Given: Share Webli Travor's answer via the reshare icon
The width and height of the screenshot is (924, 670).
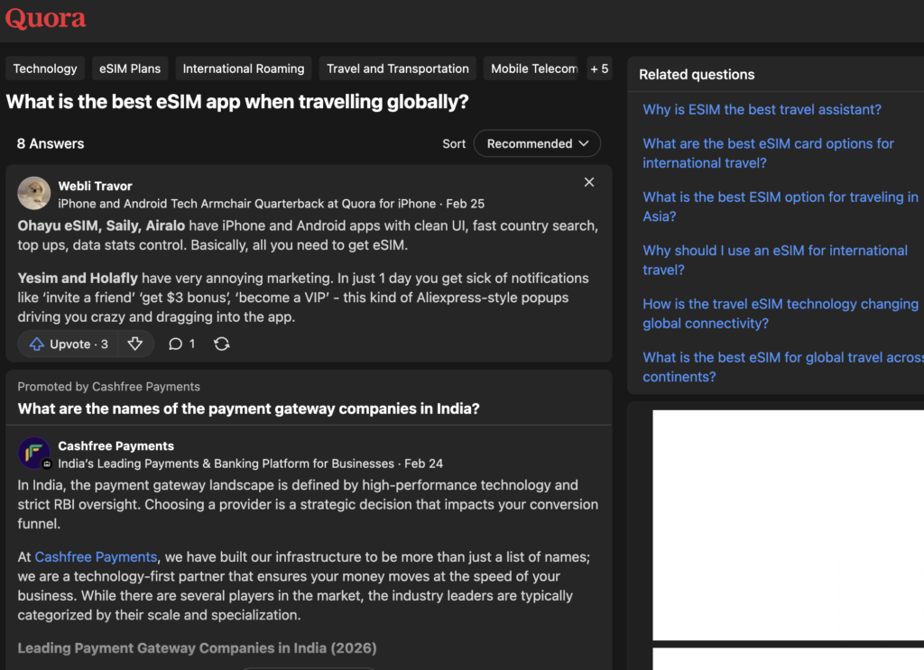Looking at the screenshot, I should [x=222, y=344].
